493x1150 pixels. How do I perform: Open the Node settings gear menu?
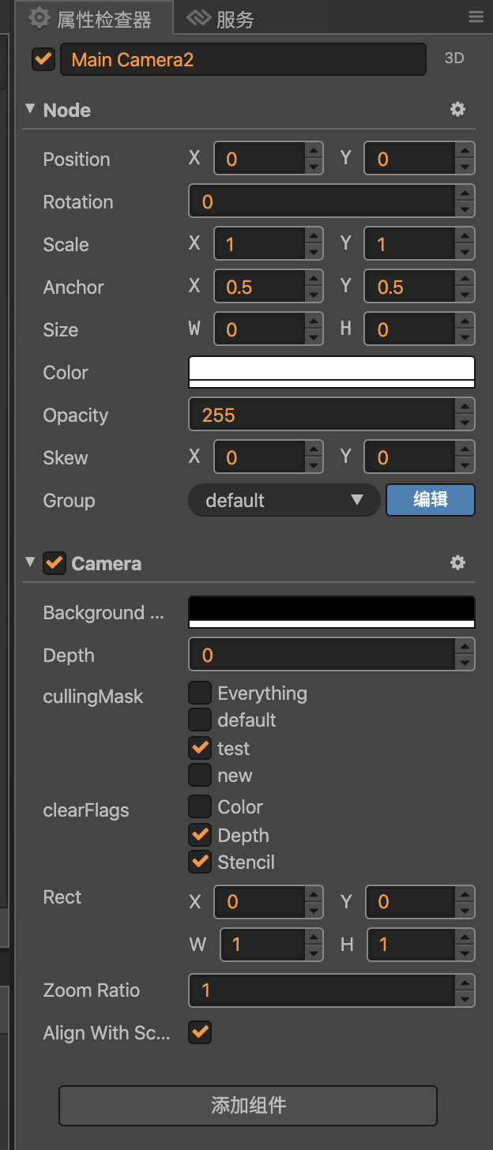tap(457, 110)
